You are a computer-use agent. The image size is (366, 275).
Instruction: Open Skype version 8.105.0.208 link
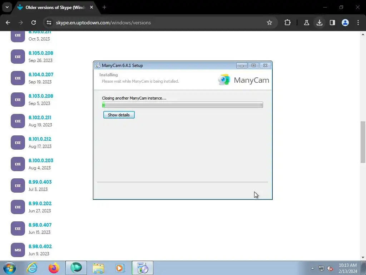[x=41, y=53]
